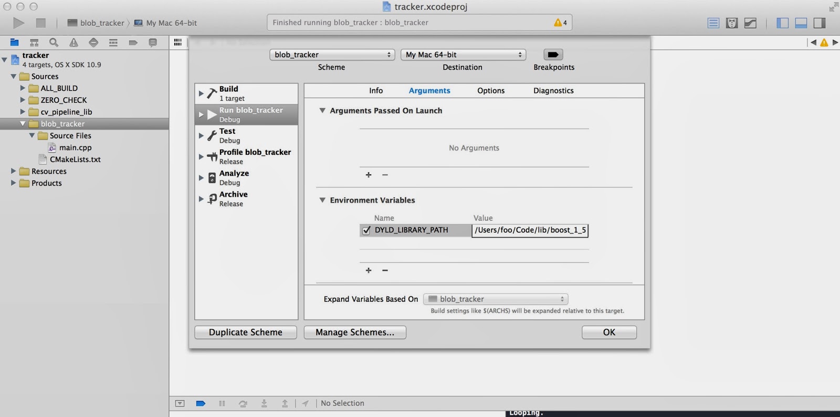Go to previous issue arrow

pyautogui.click(x=813, y=42)
